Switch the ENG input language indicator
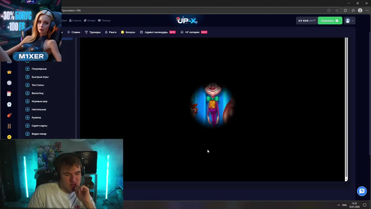 344,205
